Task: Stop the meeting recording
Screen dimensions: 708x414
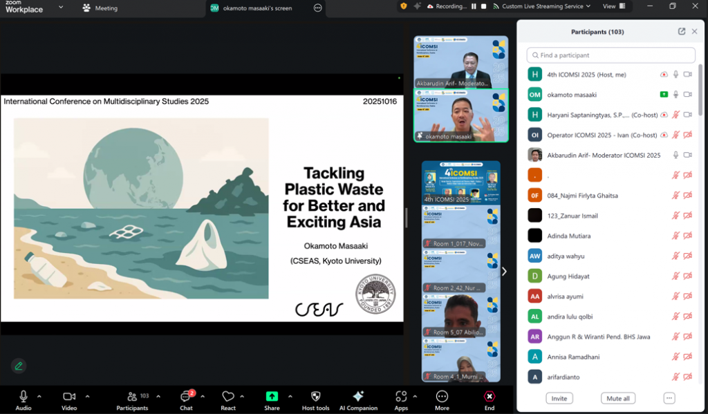Action: click(x=483, y=7)
